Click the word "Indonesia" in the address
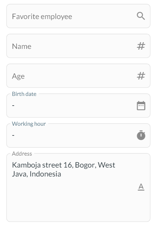Screen dimensions: 157x225 click(45, 174)
